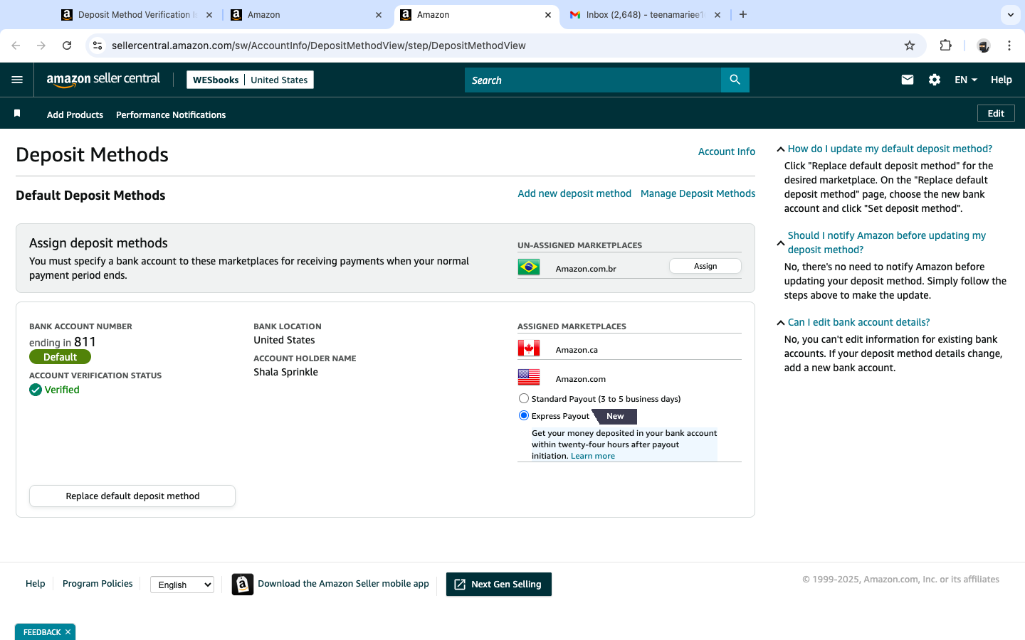Screen dimensions: 1025x640
Task: Click Learn more about Express Payout
Action: coord(592,456)
